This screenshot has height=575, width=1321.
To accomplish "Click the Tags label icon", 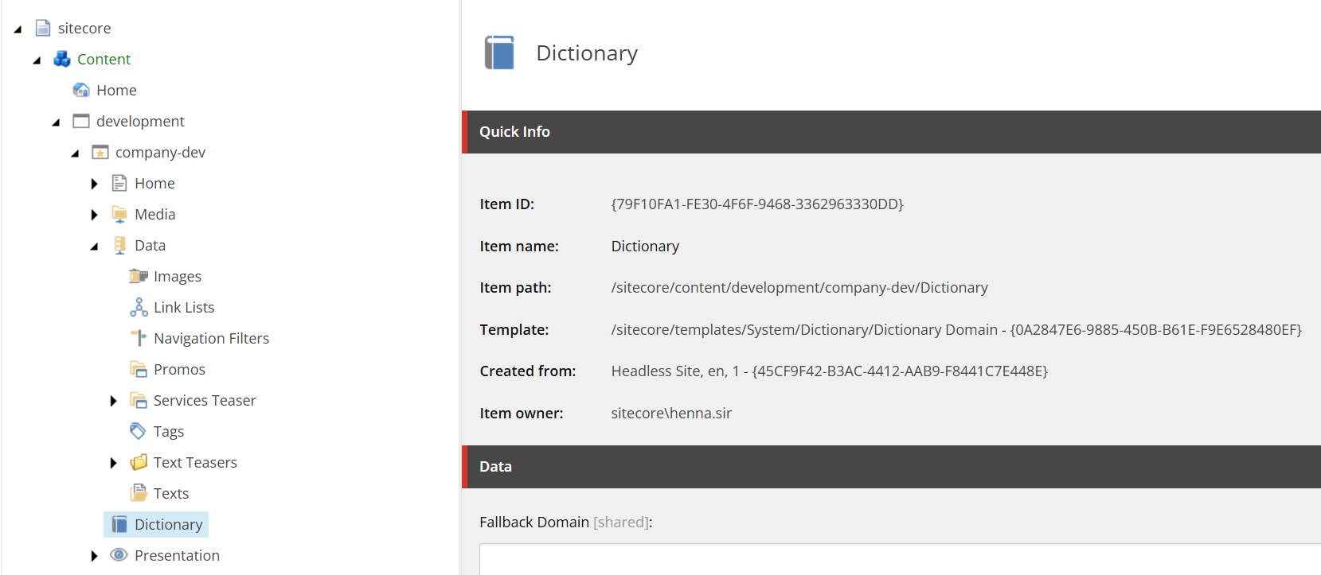I will [139, 431].
